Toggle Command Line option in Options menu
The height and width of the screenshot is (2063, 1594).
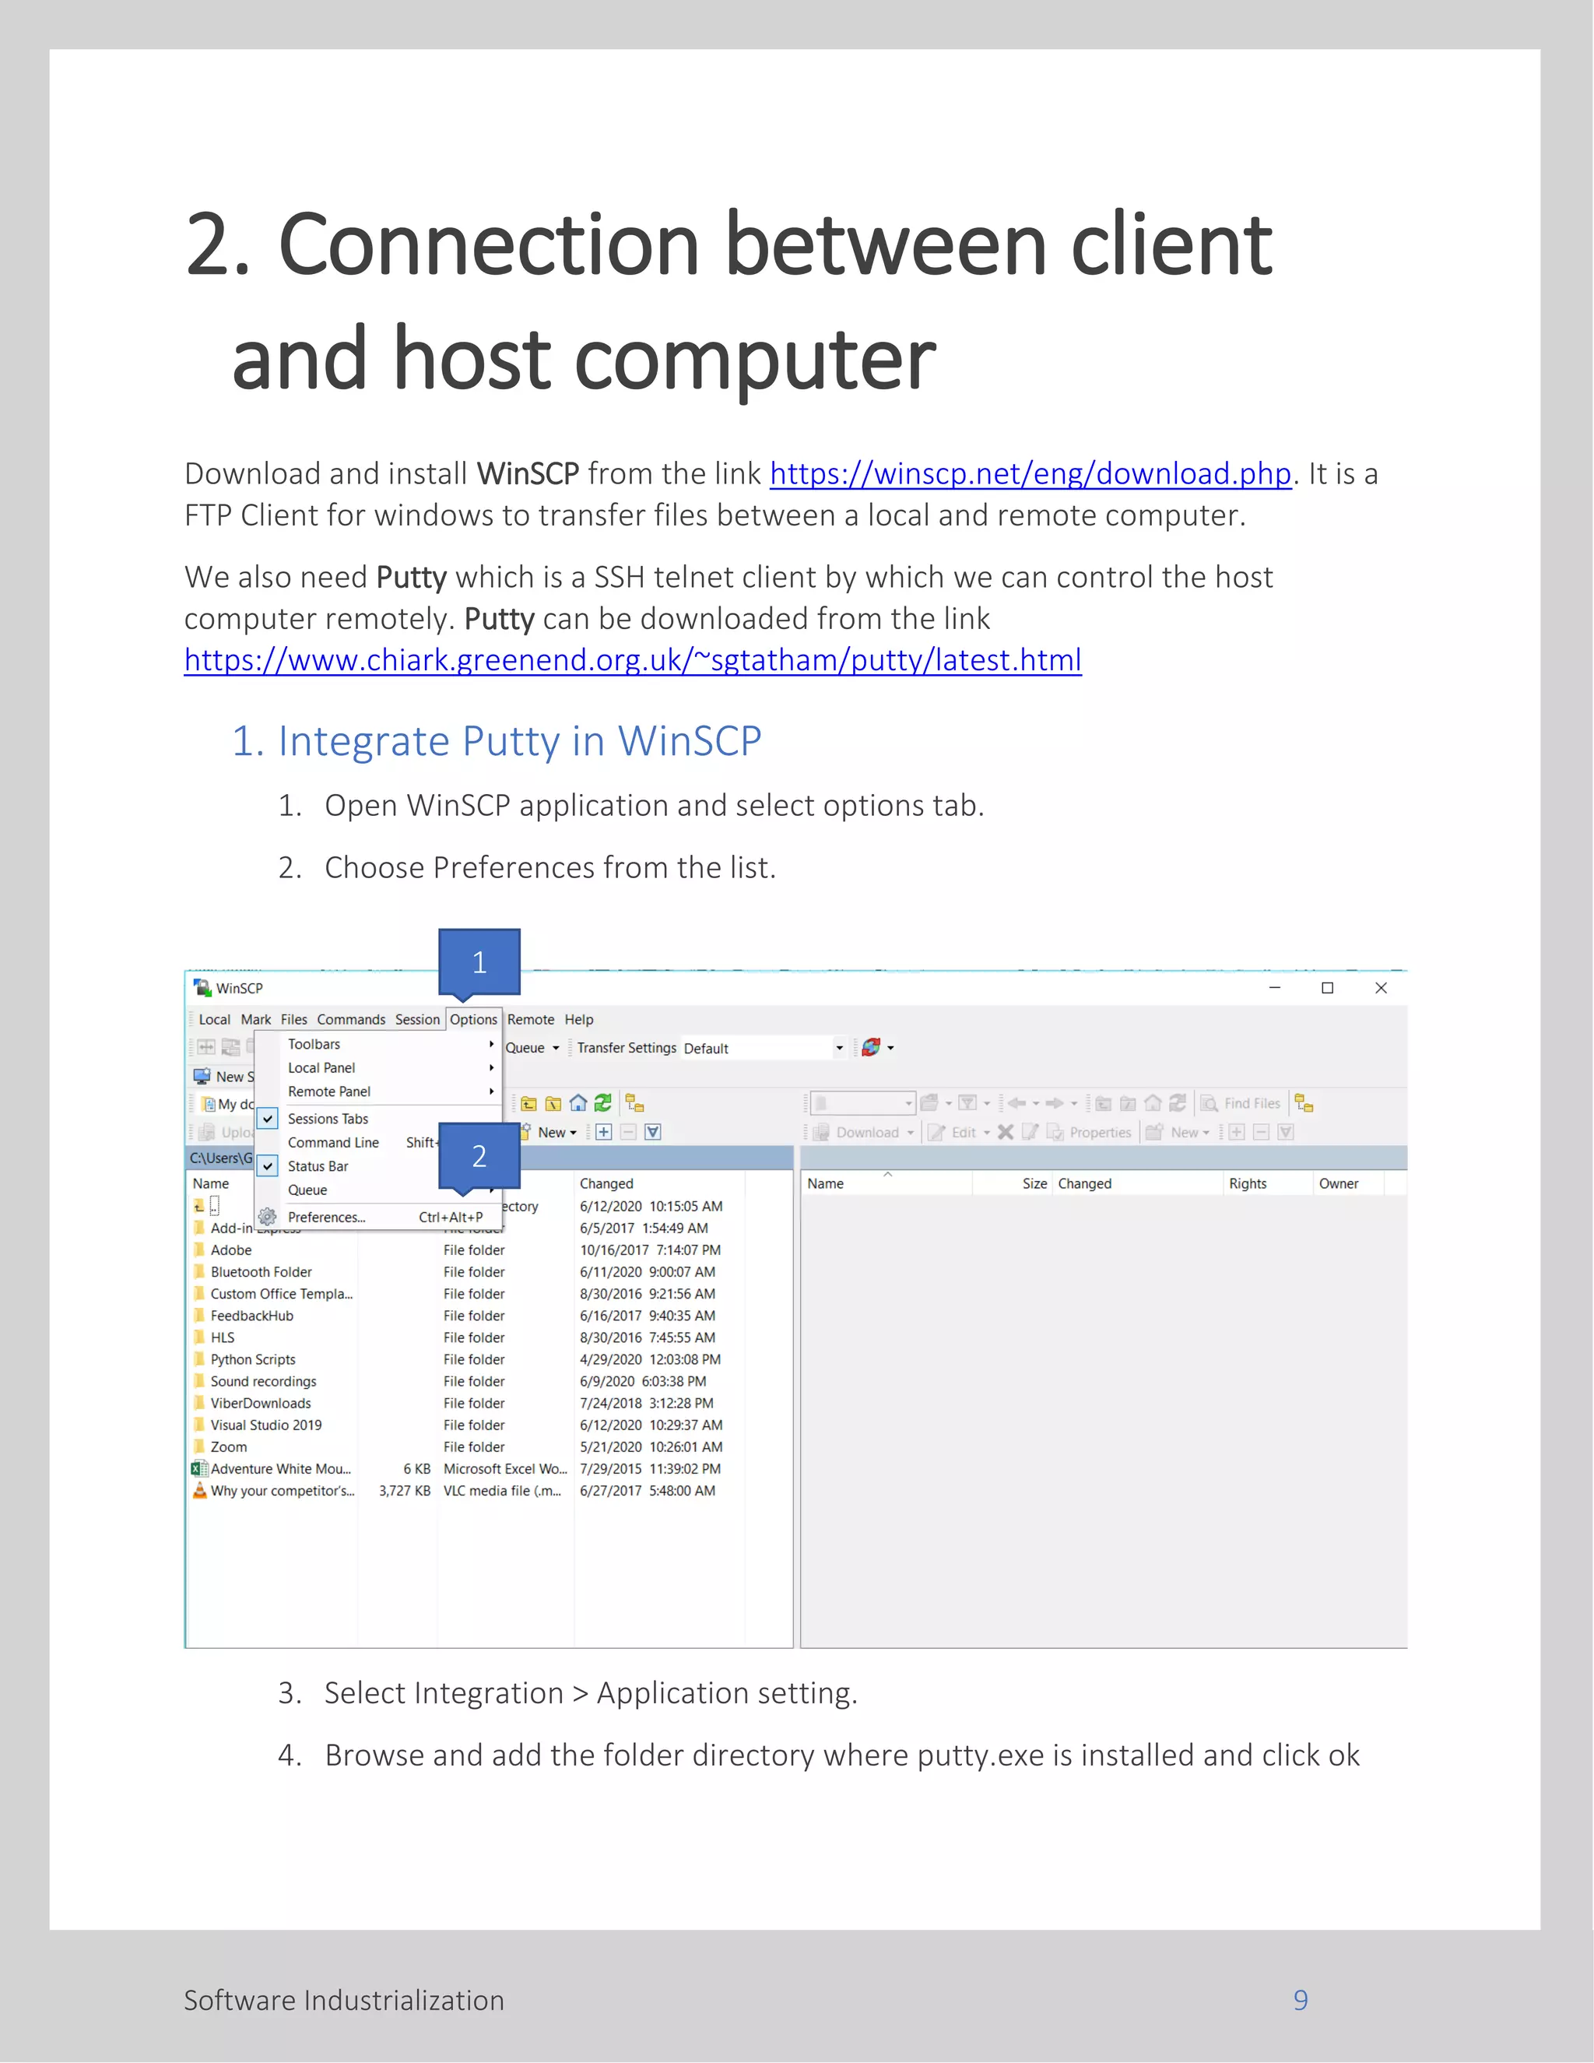click(x=333, y=1143)
